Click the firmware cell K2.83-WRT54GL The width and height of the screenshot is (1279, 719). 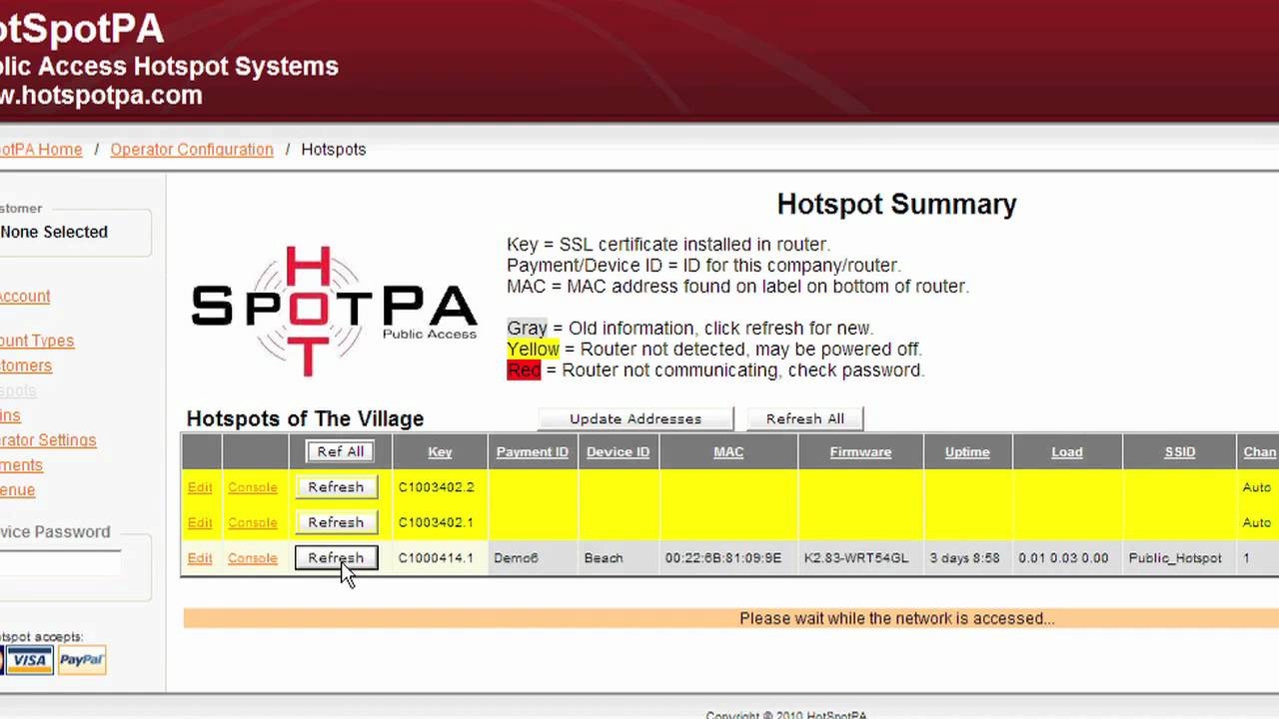pyautogui.click(x=856, y=558)
